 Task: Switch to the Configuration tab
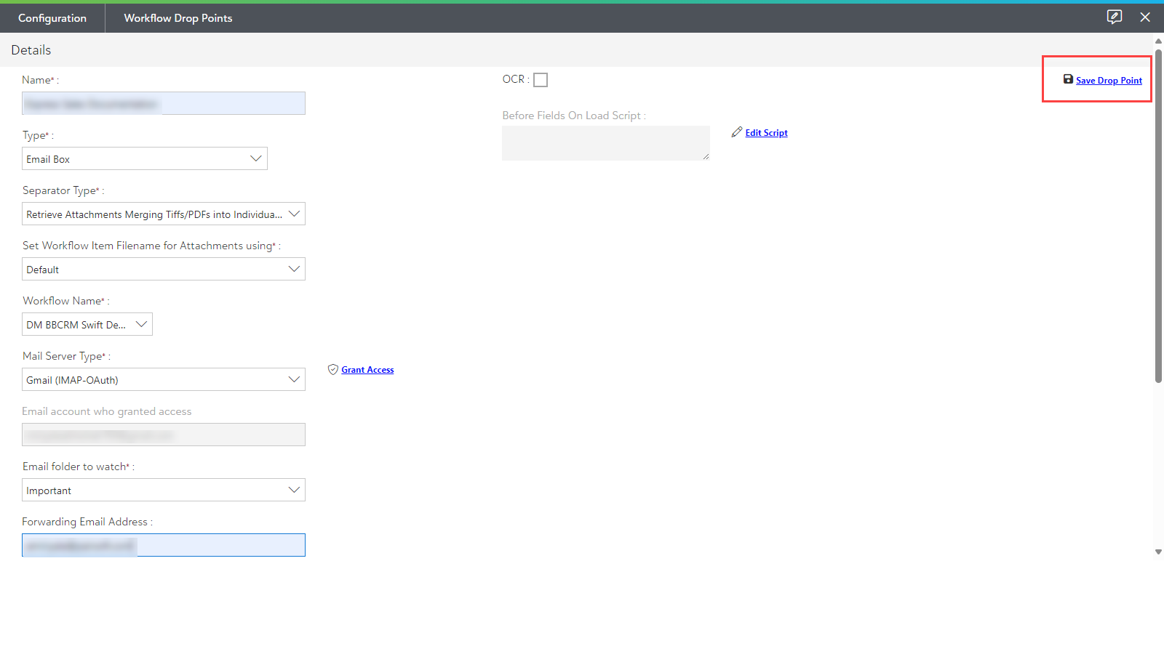[x=52, y=18]
